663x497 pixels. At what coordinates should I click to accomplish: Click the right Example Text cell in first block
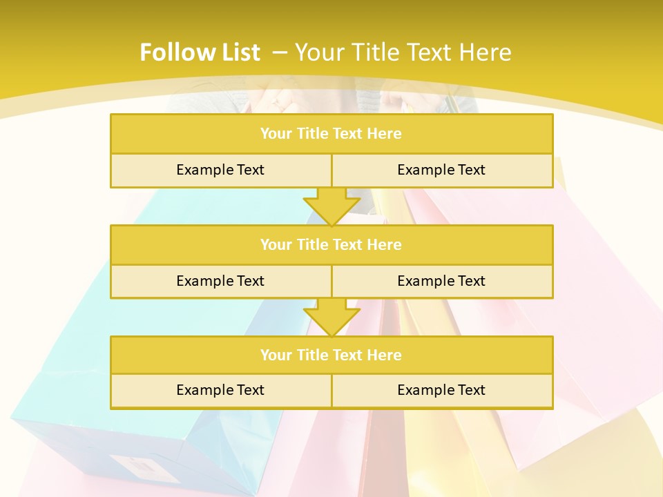point(441,170)
